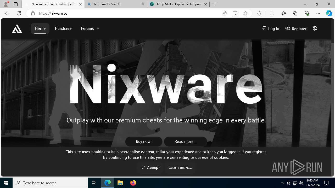The image size is (335, 188).
Task: Open the language globe selector
Action: click(x=315, y=28)
